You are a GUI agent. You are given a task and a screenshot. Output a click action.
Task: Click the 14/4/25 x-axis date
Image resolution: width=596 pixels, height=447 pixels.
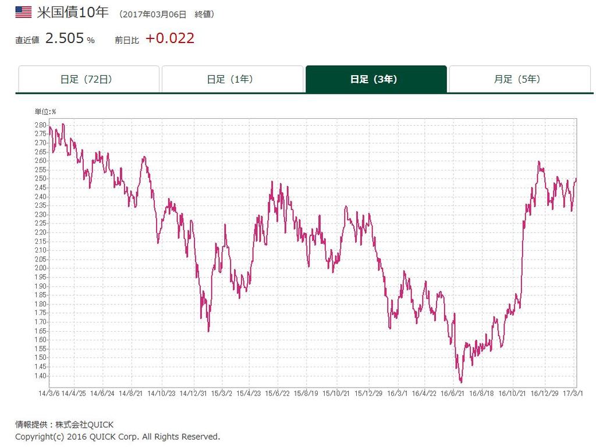[x=74, y=393]
